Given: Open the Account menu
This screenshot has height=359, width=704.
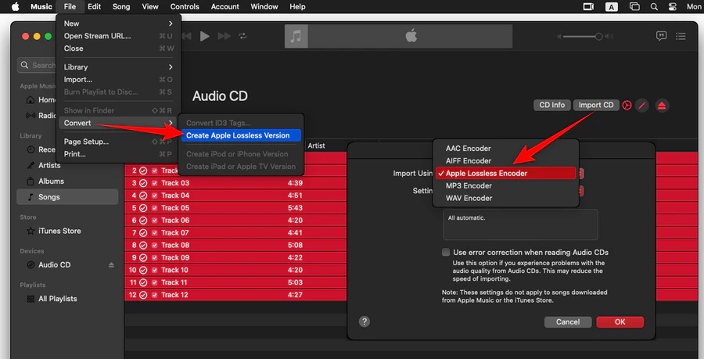Looking at the screenshot, I should 225,6.
